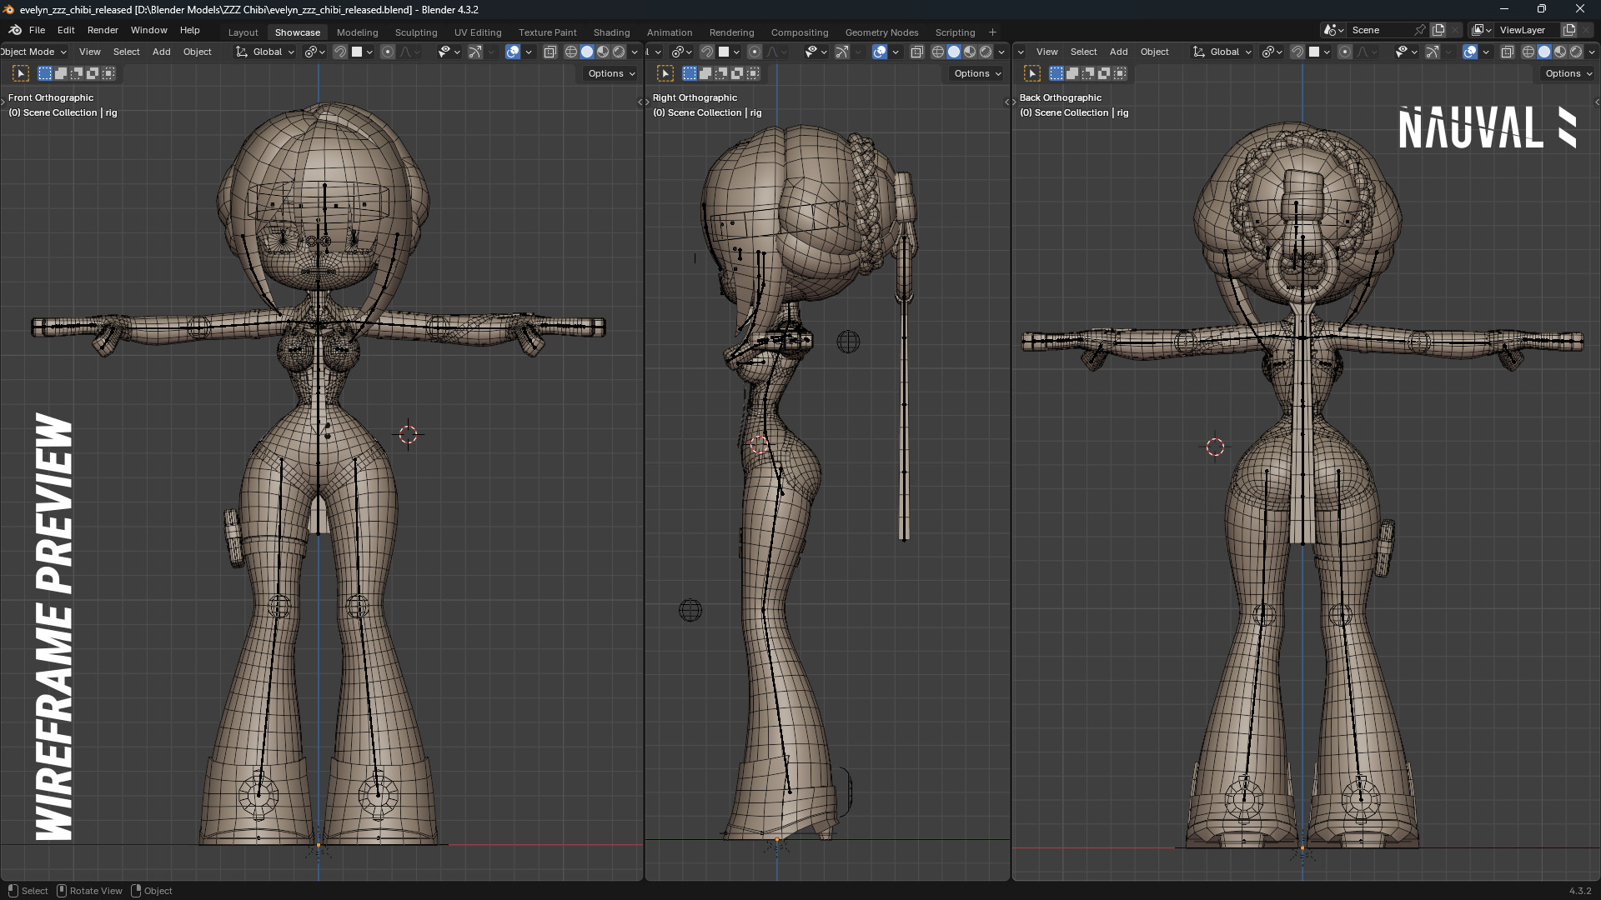1601x900 pixels.
Task: Expand Options dropdown in Right Orthographic view
Action: point(977,73)
